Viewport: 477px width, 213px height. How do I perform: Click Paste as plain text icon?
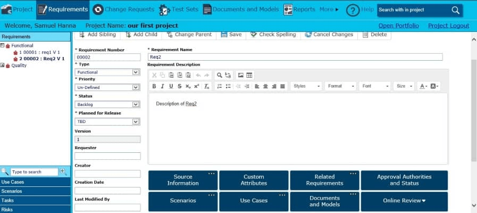(180, 75)
